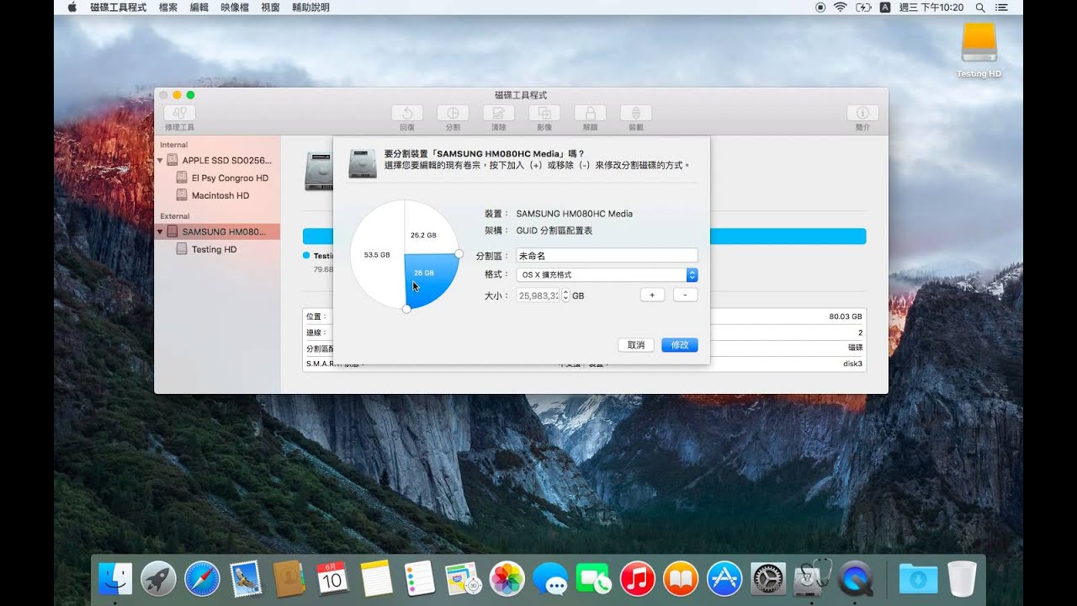This screenshot has height=606, width=1077.
Task: Open the 編輯 edit menu
Action: pyautogui.click(x=199, y=8)
